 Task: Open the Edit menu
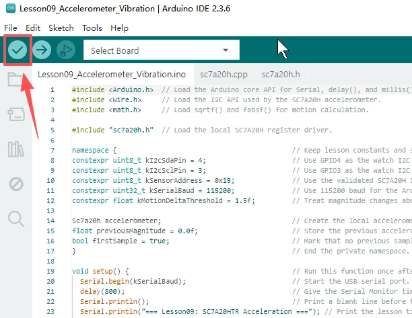pyautogui.click(x=33, y=28)
